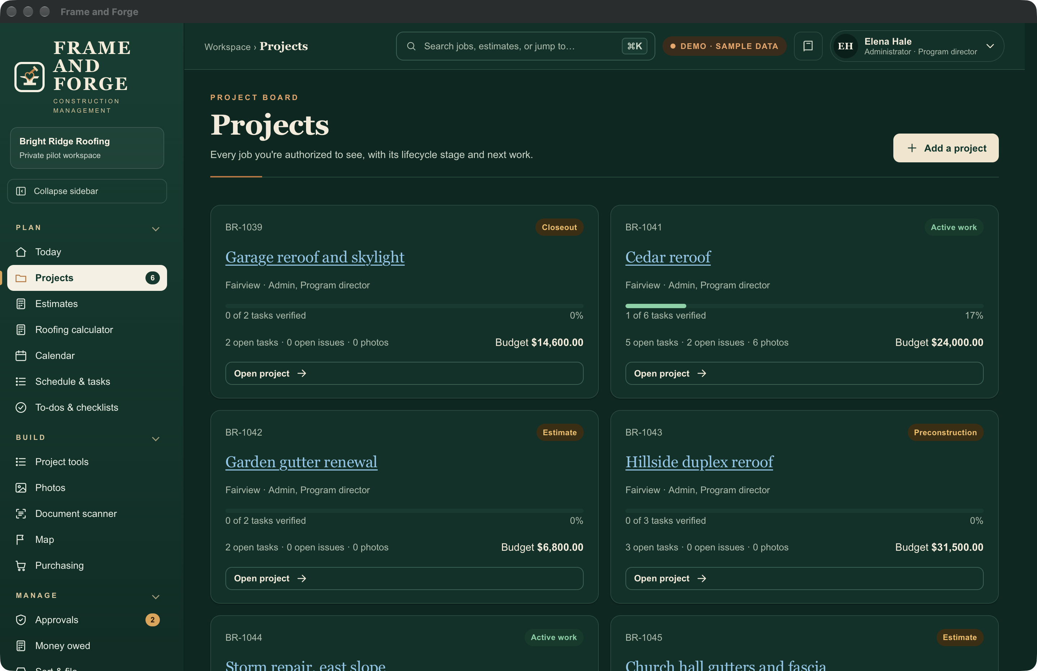Go to Purchasing in the sidebar
The image size is (1037, 671).
coord(87,566)
